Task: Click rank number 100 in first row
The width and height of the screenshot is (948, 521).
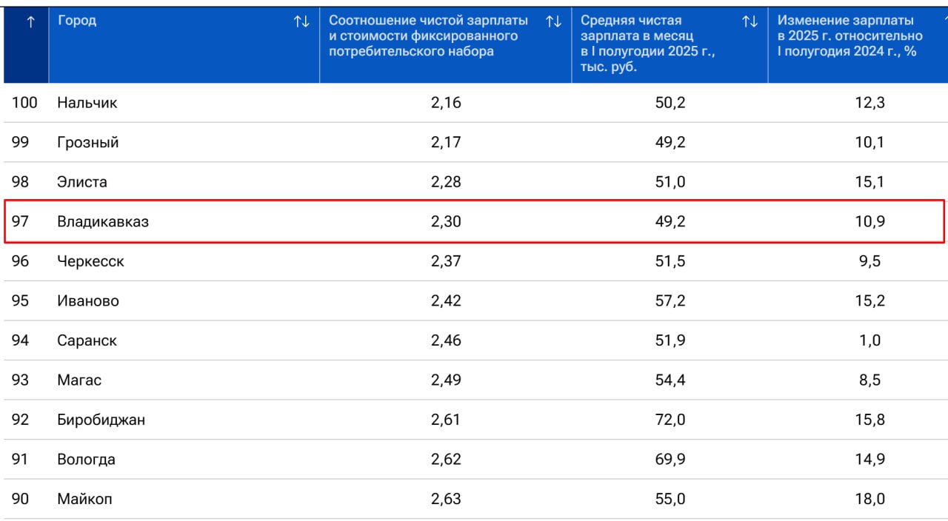Action: click(24, 103)
